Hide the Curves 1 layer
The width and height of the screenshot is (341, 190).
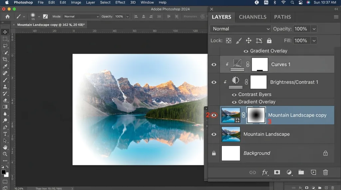[214, 65]
